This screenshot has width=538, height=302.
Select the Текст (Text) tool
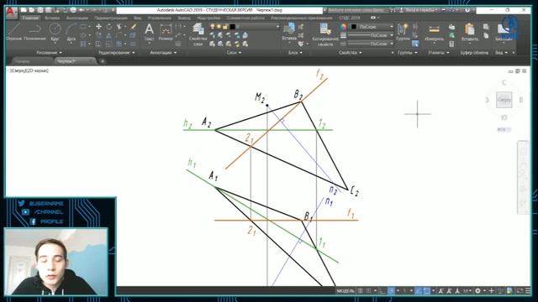click(149, 32)
